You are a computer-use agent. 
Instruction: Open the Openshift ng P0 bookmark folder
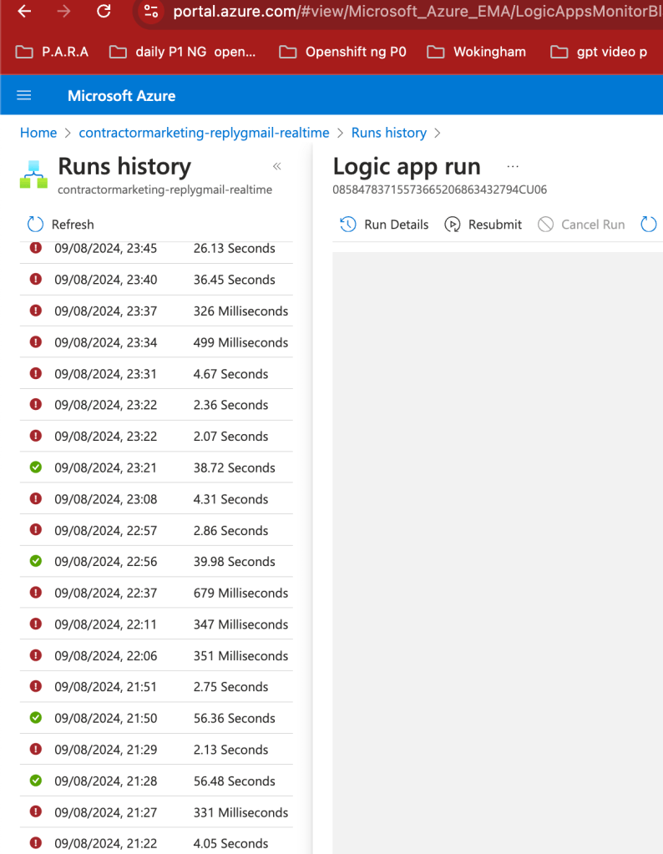tap(342, 52)
